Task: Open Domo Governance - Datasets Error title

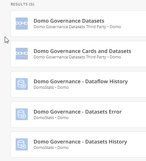Action: [78, 112]
